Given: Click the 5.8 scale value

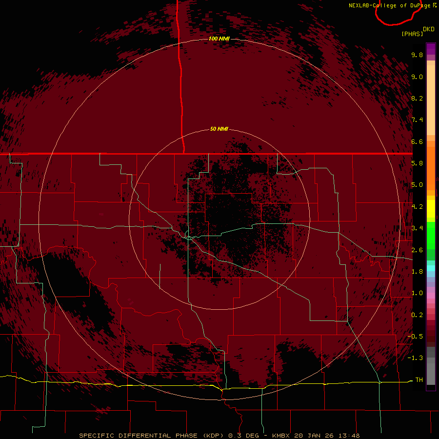Looking at the screenshot, I should (417, 163).
